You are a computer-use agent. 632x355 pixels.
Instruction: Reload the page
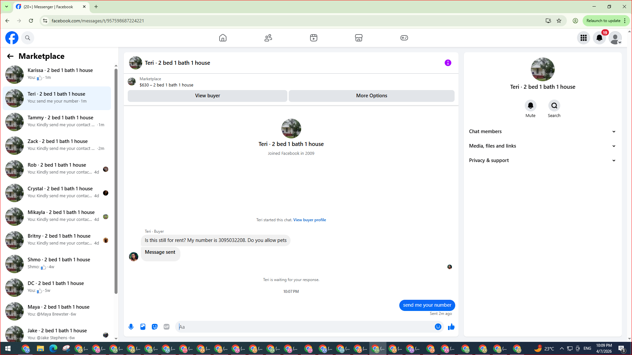pos(31,21)
